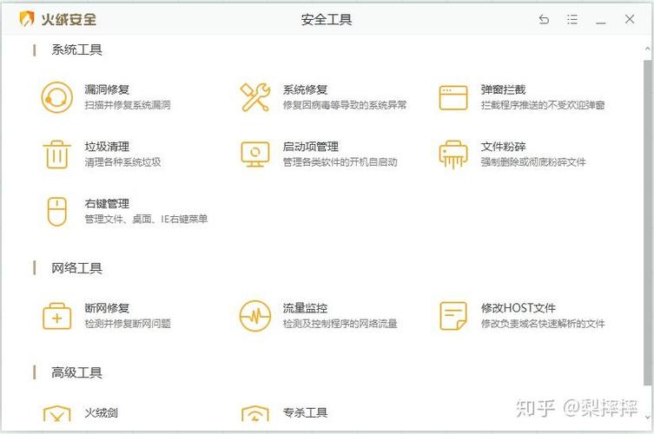654x434 pixels.
Task: Click description 清理各种系统垃圾
Action: point(122,161)
